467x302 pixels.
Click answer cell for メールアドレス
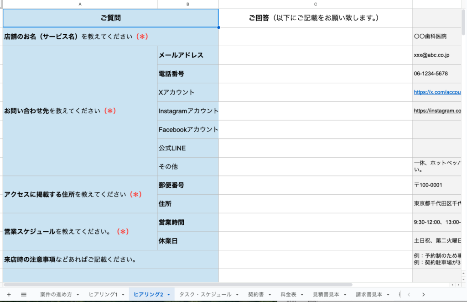point(316,55)
